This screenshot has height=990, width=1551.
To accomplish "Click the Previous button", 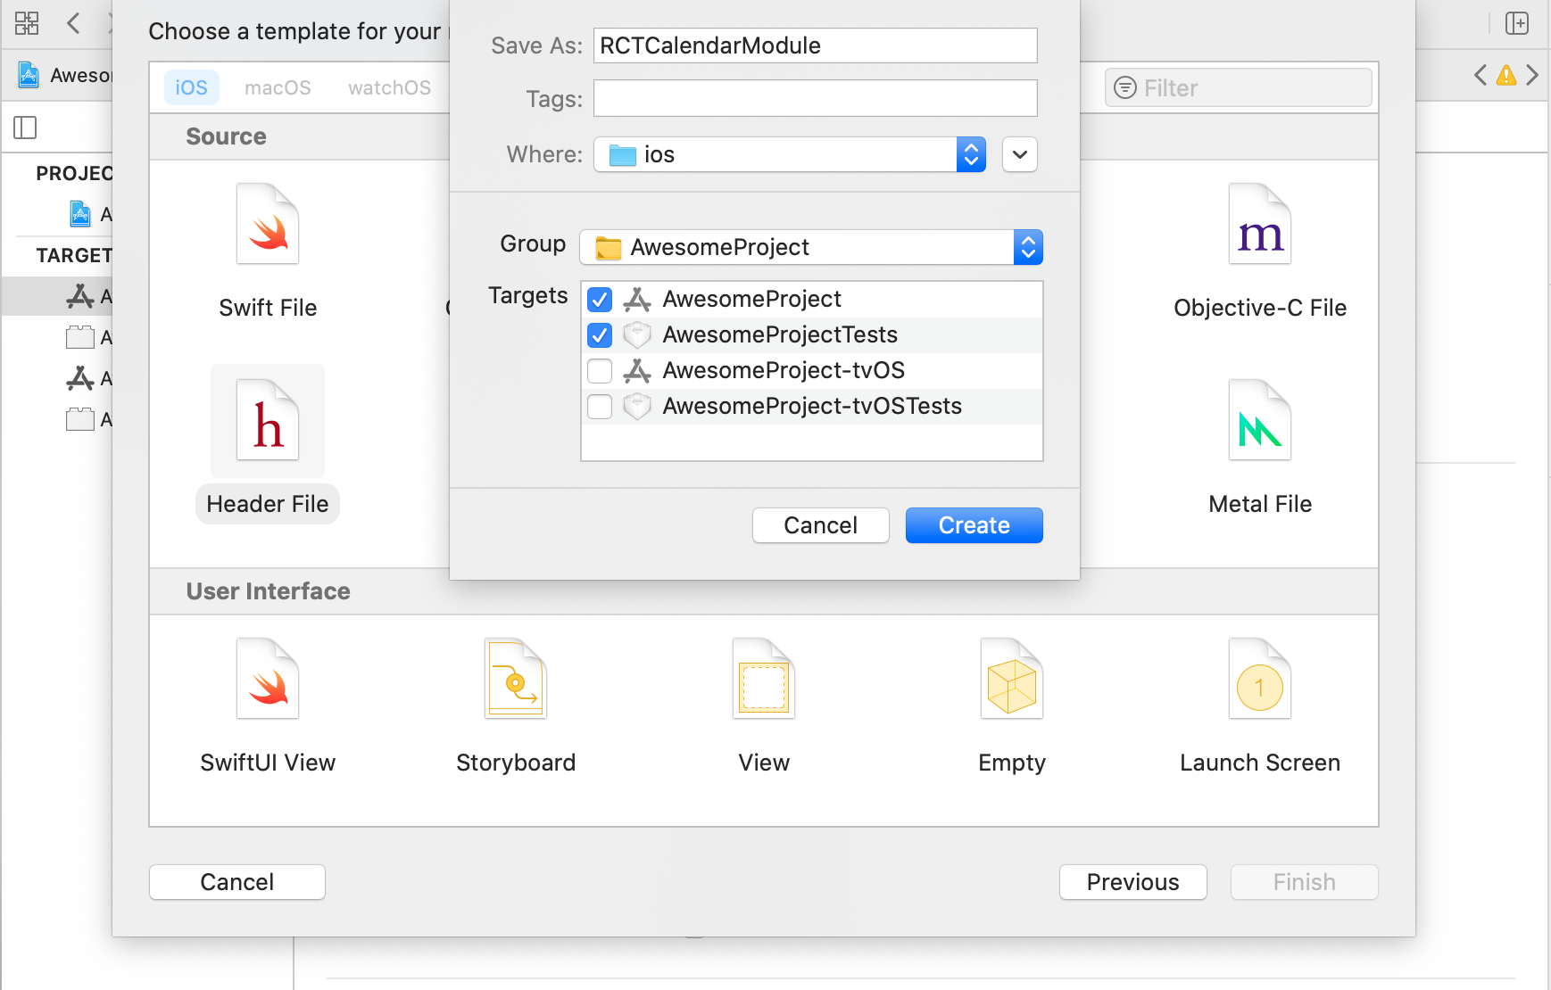I will click(1132, 882).
